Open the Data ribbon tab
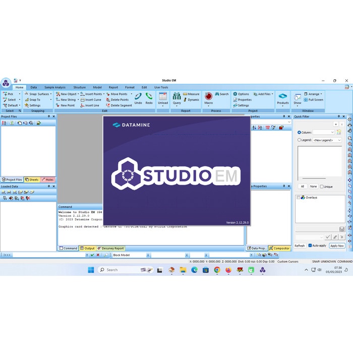 coord(34,87)
